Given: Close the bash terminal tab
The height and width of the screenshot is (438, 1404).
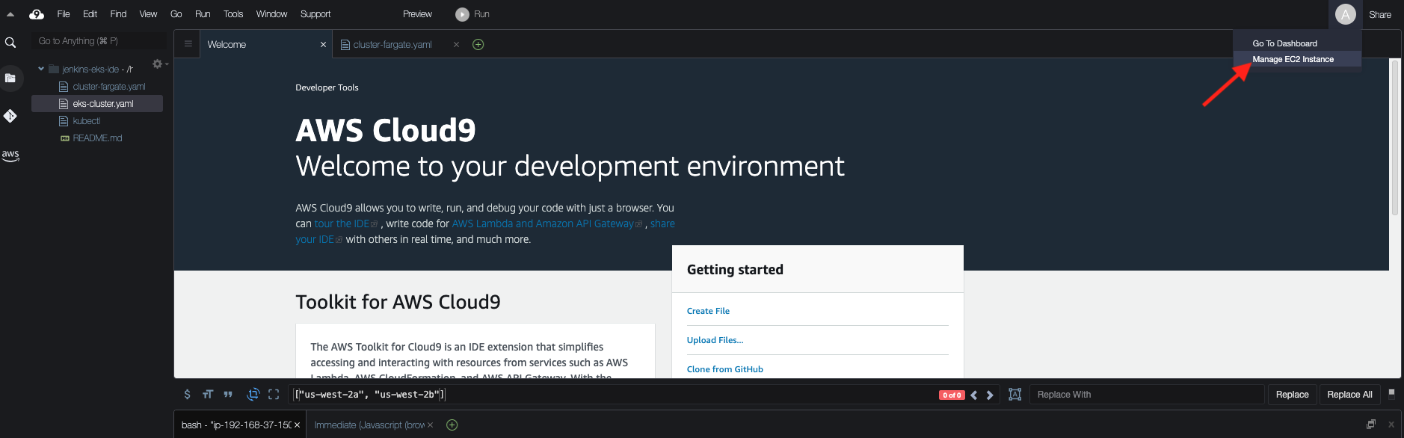Looking at the screenshot, I should (297, 425).
